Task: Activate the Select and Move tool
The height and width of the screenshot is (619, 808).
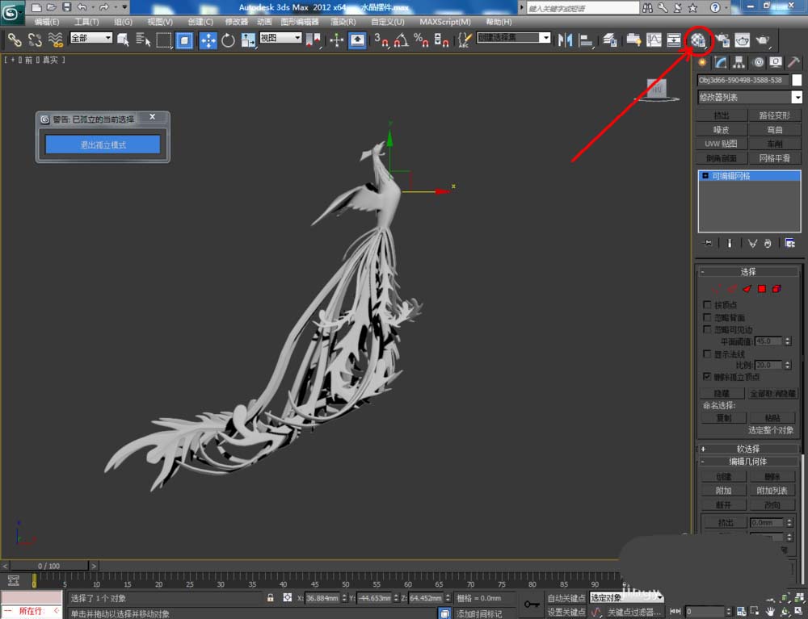Action: point(208,40)
